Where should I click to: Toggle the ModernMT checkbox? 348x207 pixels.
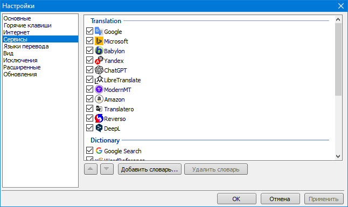[x=89, y=89]
